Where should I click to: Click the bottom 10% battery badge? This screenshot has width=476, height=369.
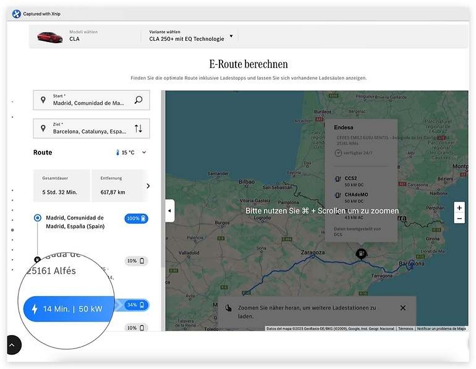pos(136,328)
